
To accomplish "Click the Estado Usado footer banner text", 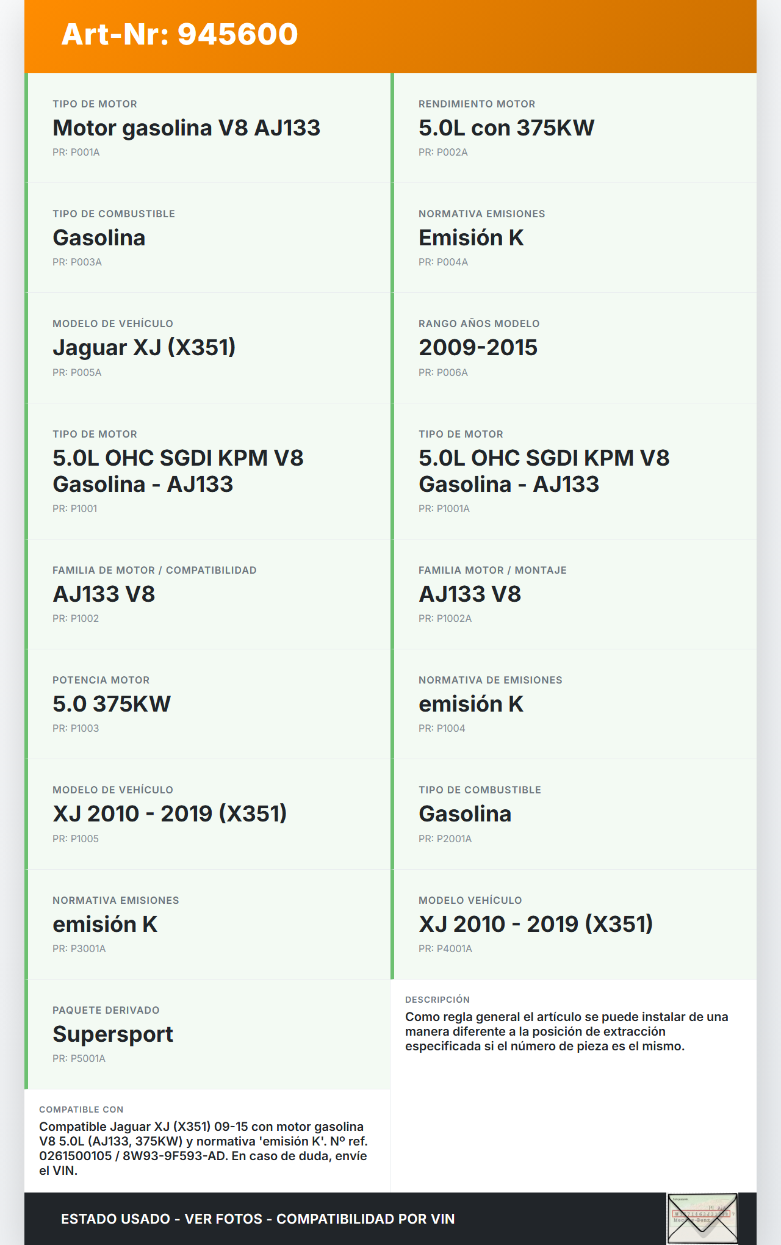I will point(257,1219).
